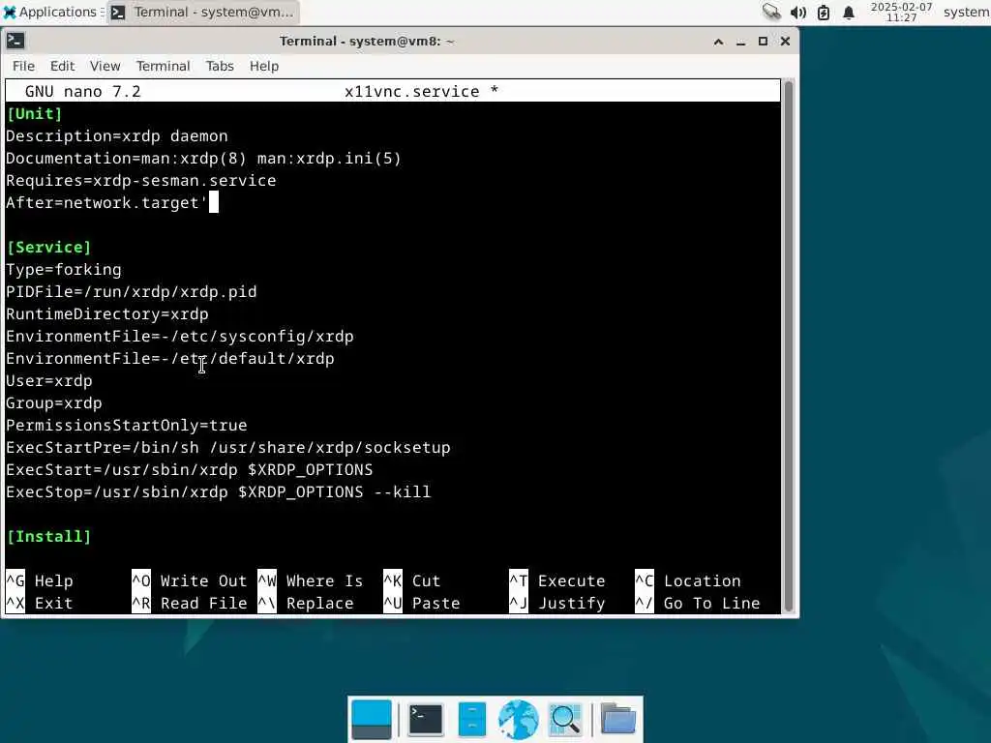Click the Group=xrdp line
Viewport: 991px width, 743px height.
[54, 403]
